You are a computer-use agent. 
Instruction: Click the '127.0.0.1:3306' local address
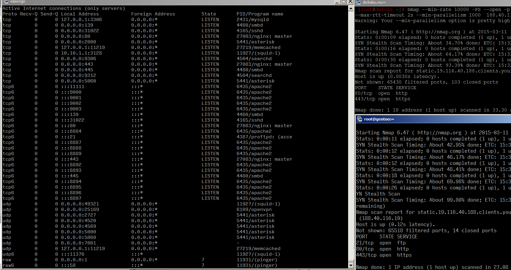tap(81, 19)
